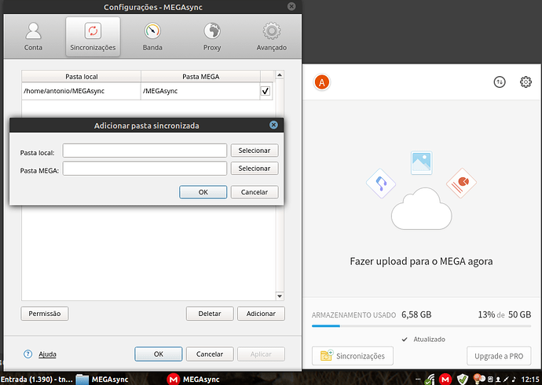The image size is (542, 385).
Task: Open the transfers arrows icon in MEGA panel
Action: tap(499, 82)
